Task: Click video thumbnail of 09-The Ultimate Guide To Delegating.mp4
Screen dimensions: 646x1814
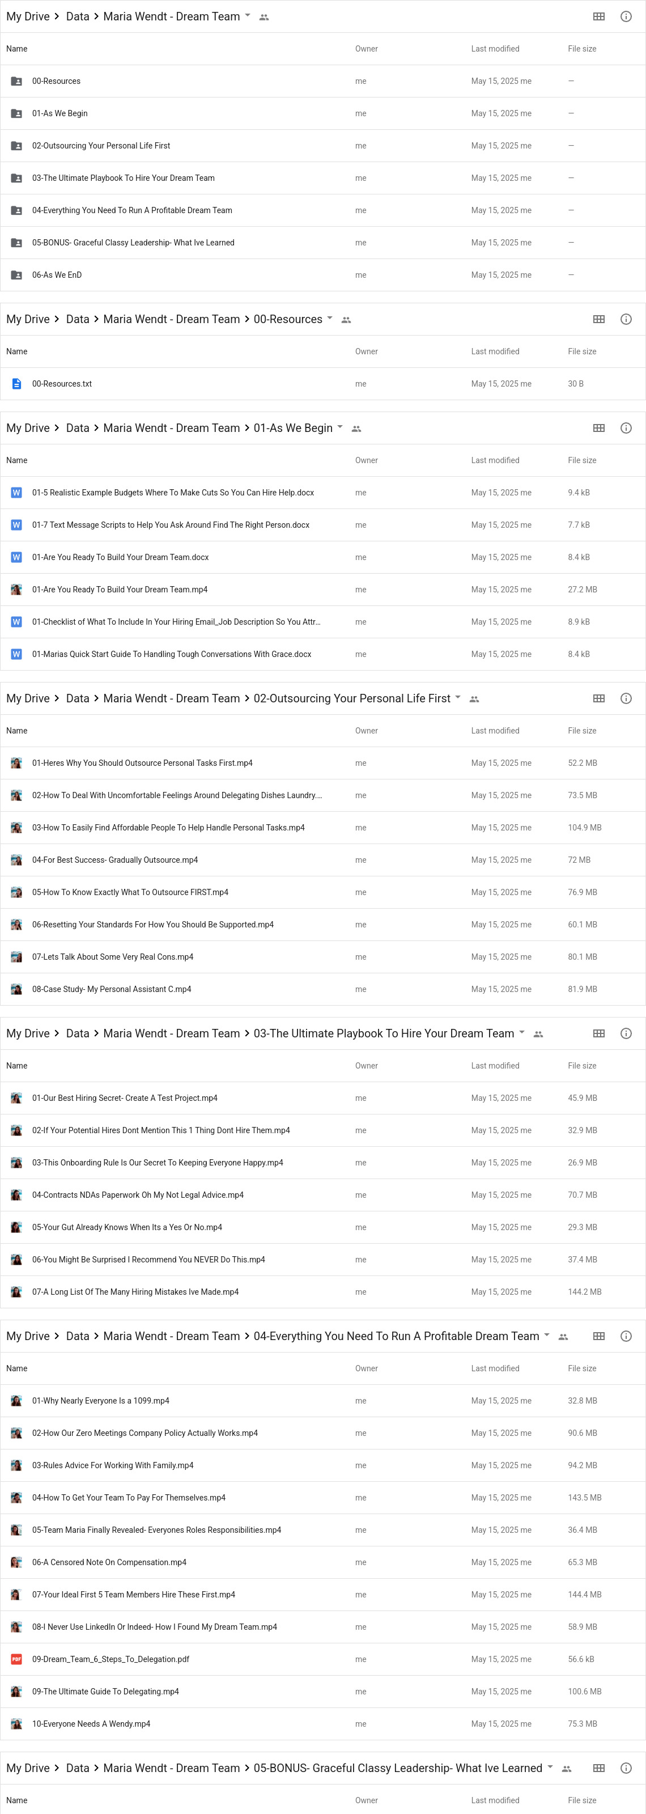Action: click(16, 1692)
